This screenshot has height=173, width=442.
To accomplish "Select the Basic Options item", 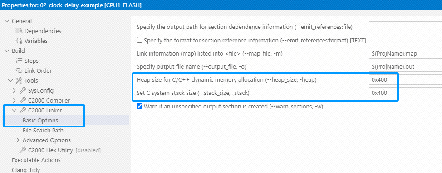I will [x=40, y=120].
